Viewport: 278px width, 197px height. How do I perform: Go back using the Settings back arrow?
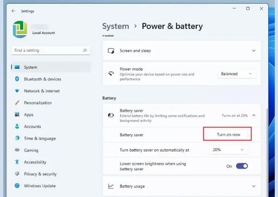coord(13,11)
